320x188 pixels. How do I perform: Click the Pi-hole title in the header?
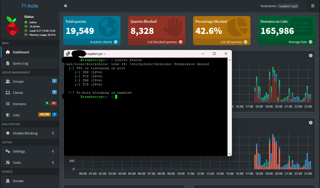point(30,6)
